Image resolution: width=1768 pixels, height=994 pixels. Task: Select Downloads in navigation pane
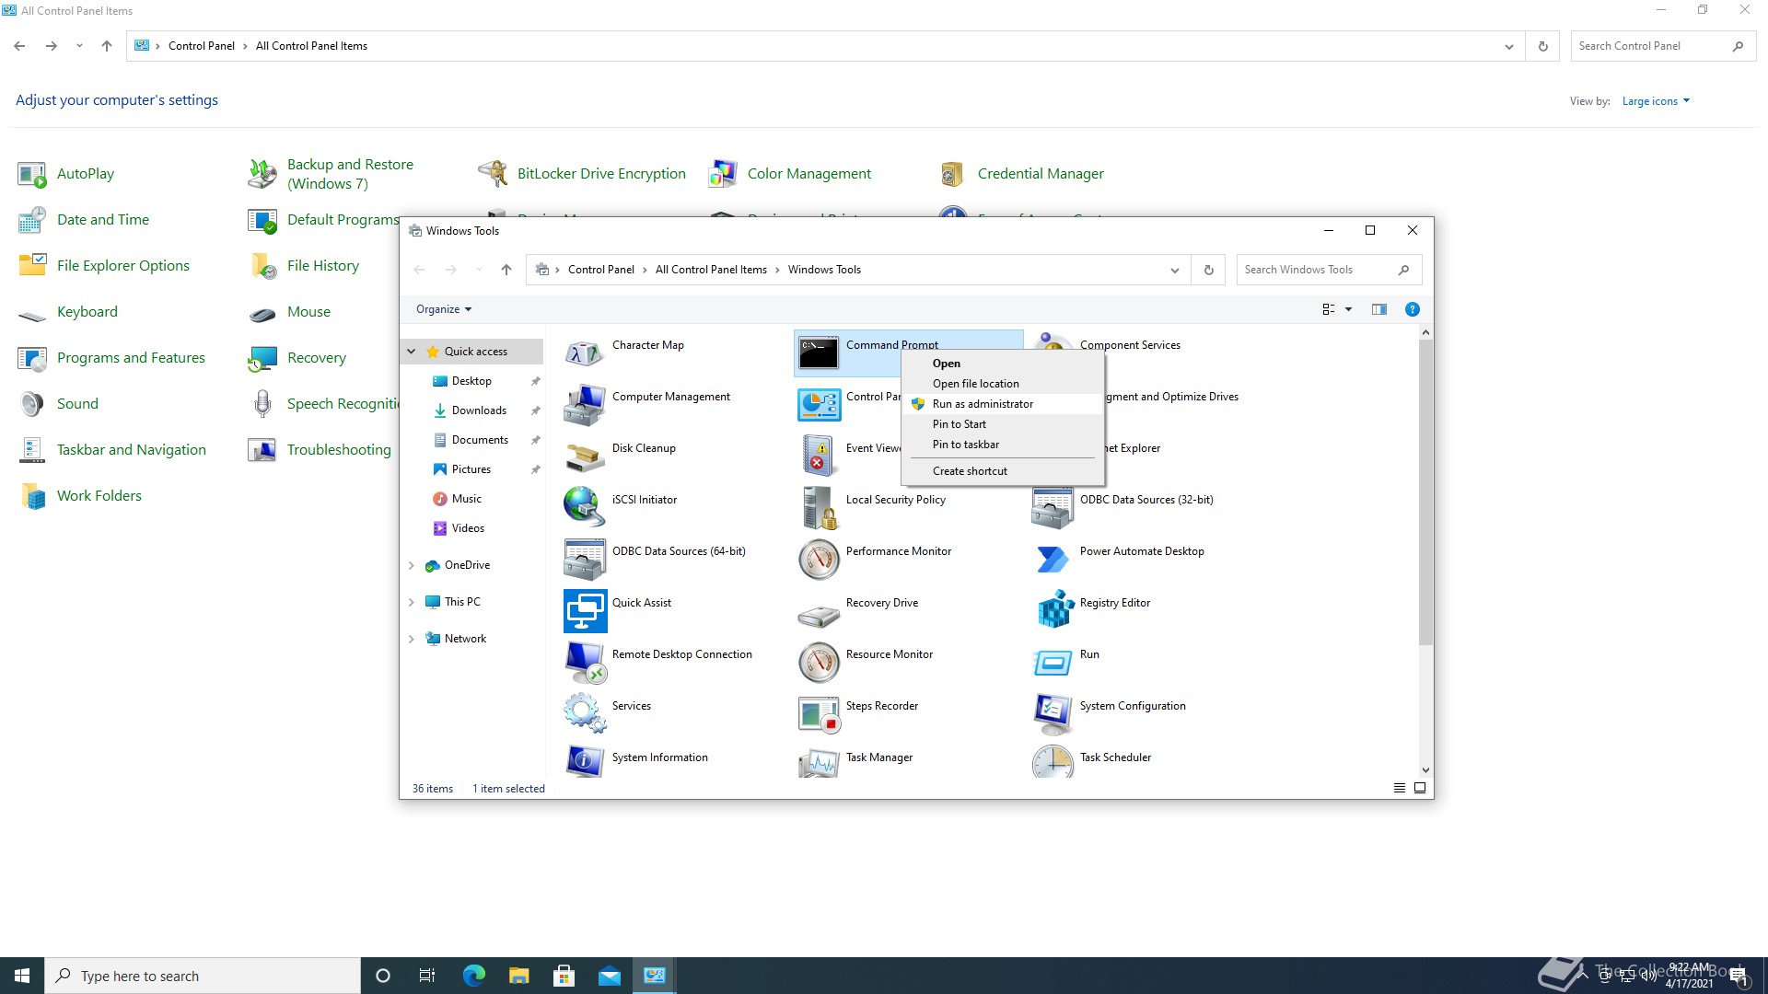point(479,410)
